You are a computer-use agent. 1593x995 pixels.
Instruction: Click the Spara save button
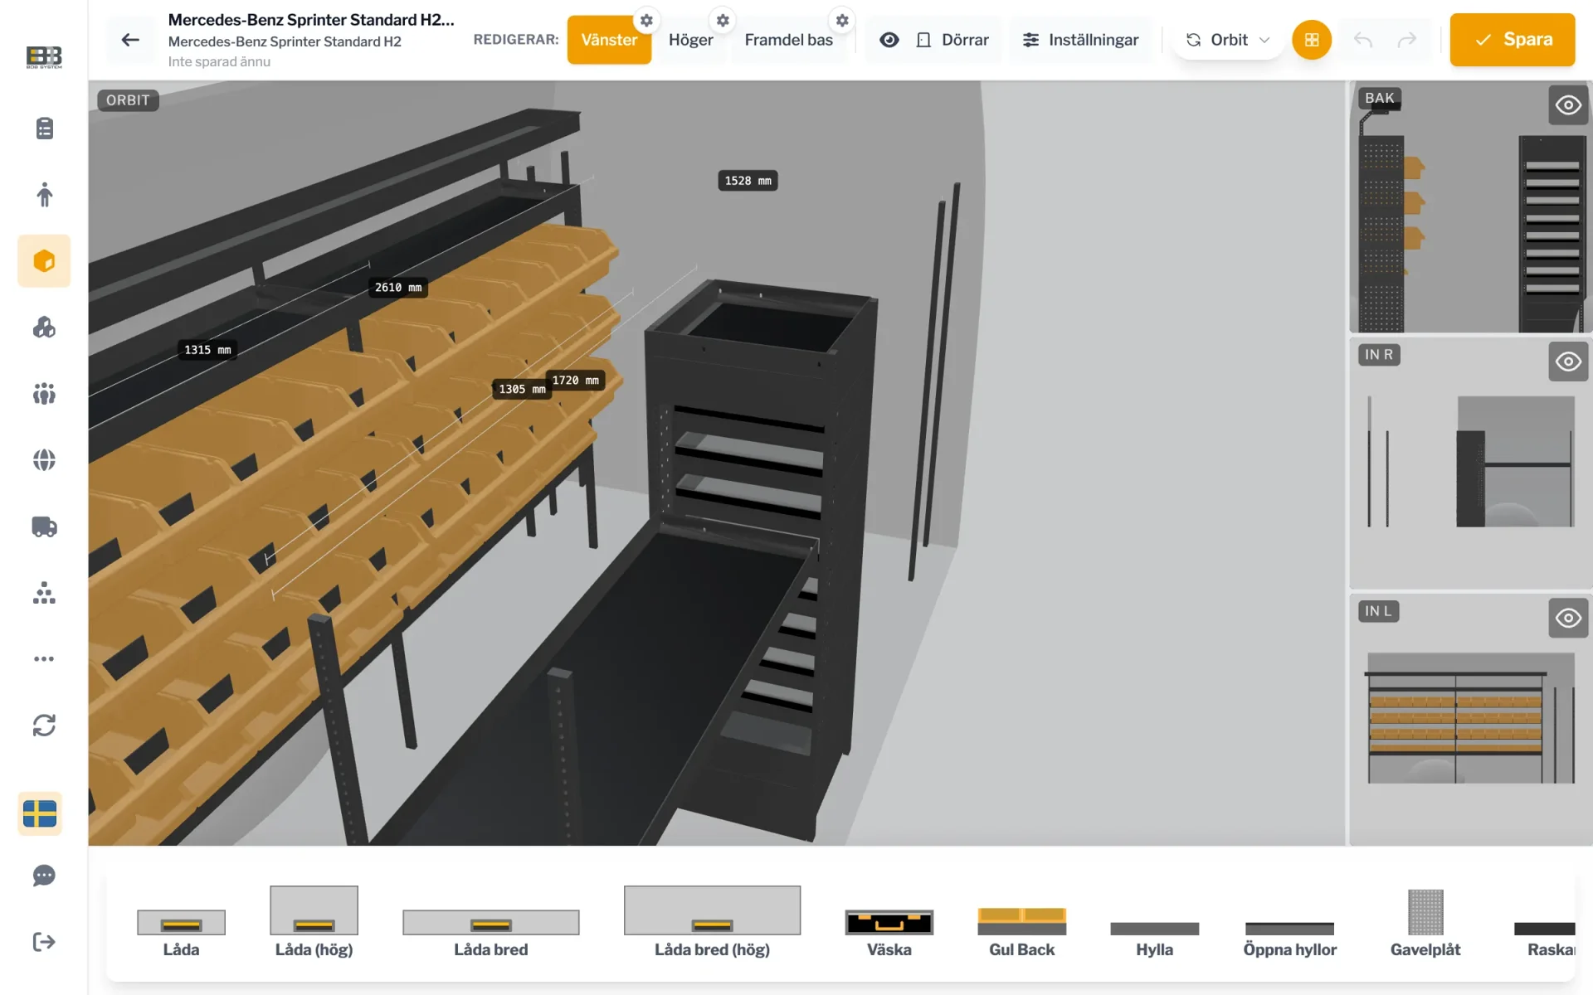point(1513,40)
